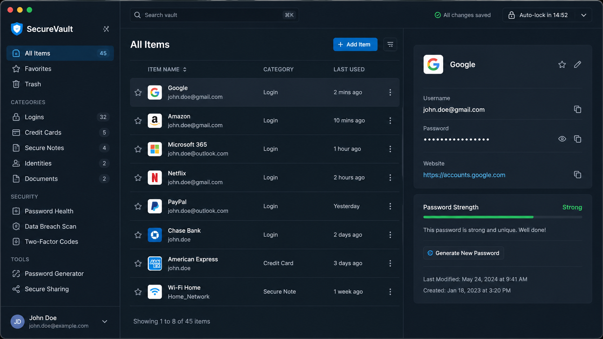
Task: Click the PayPal logo icon
Action: point(155,206)
